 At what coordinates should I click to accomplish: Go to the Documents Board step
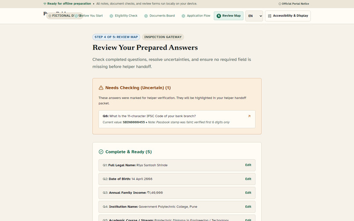[159, 16]
